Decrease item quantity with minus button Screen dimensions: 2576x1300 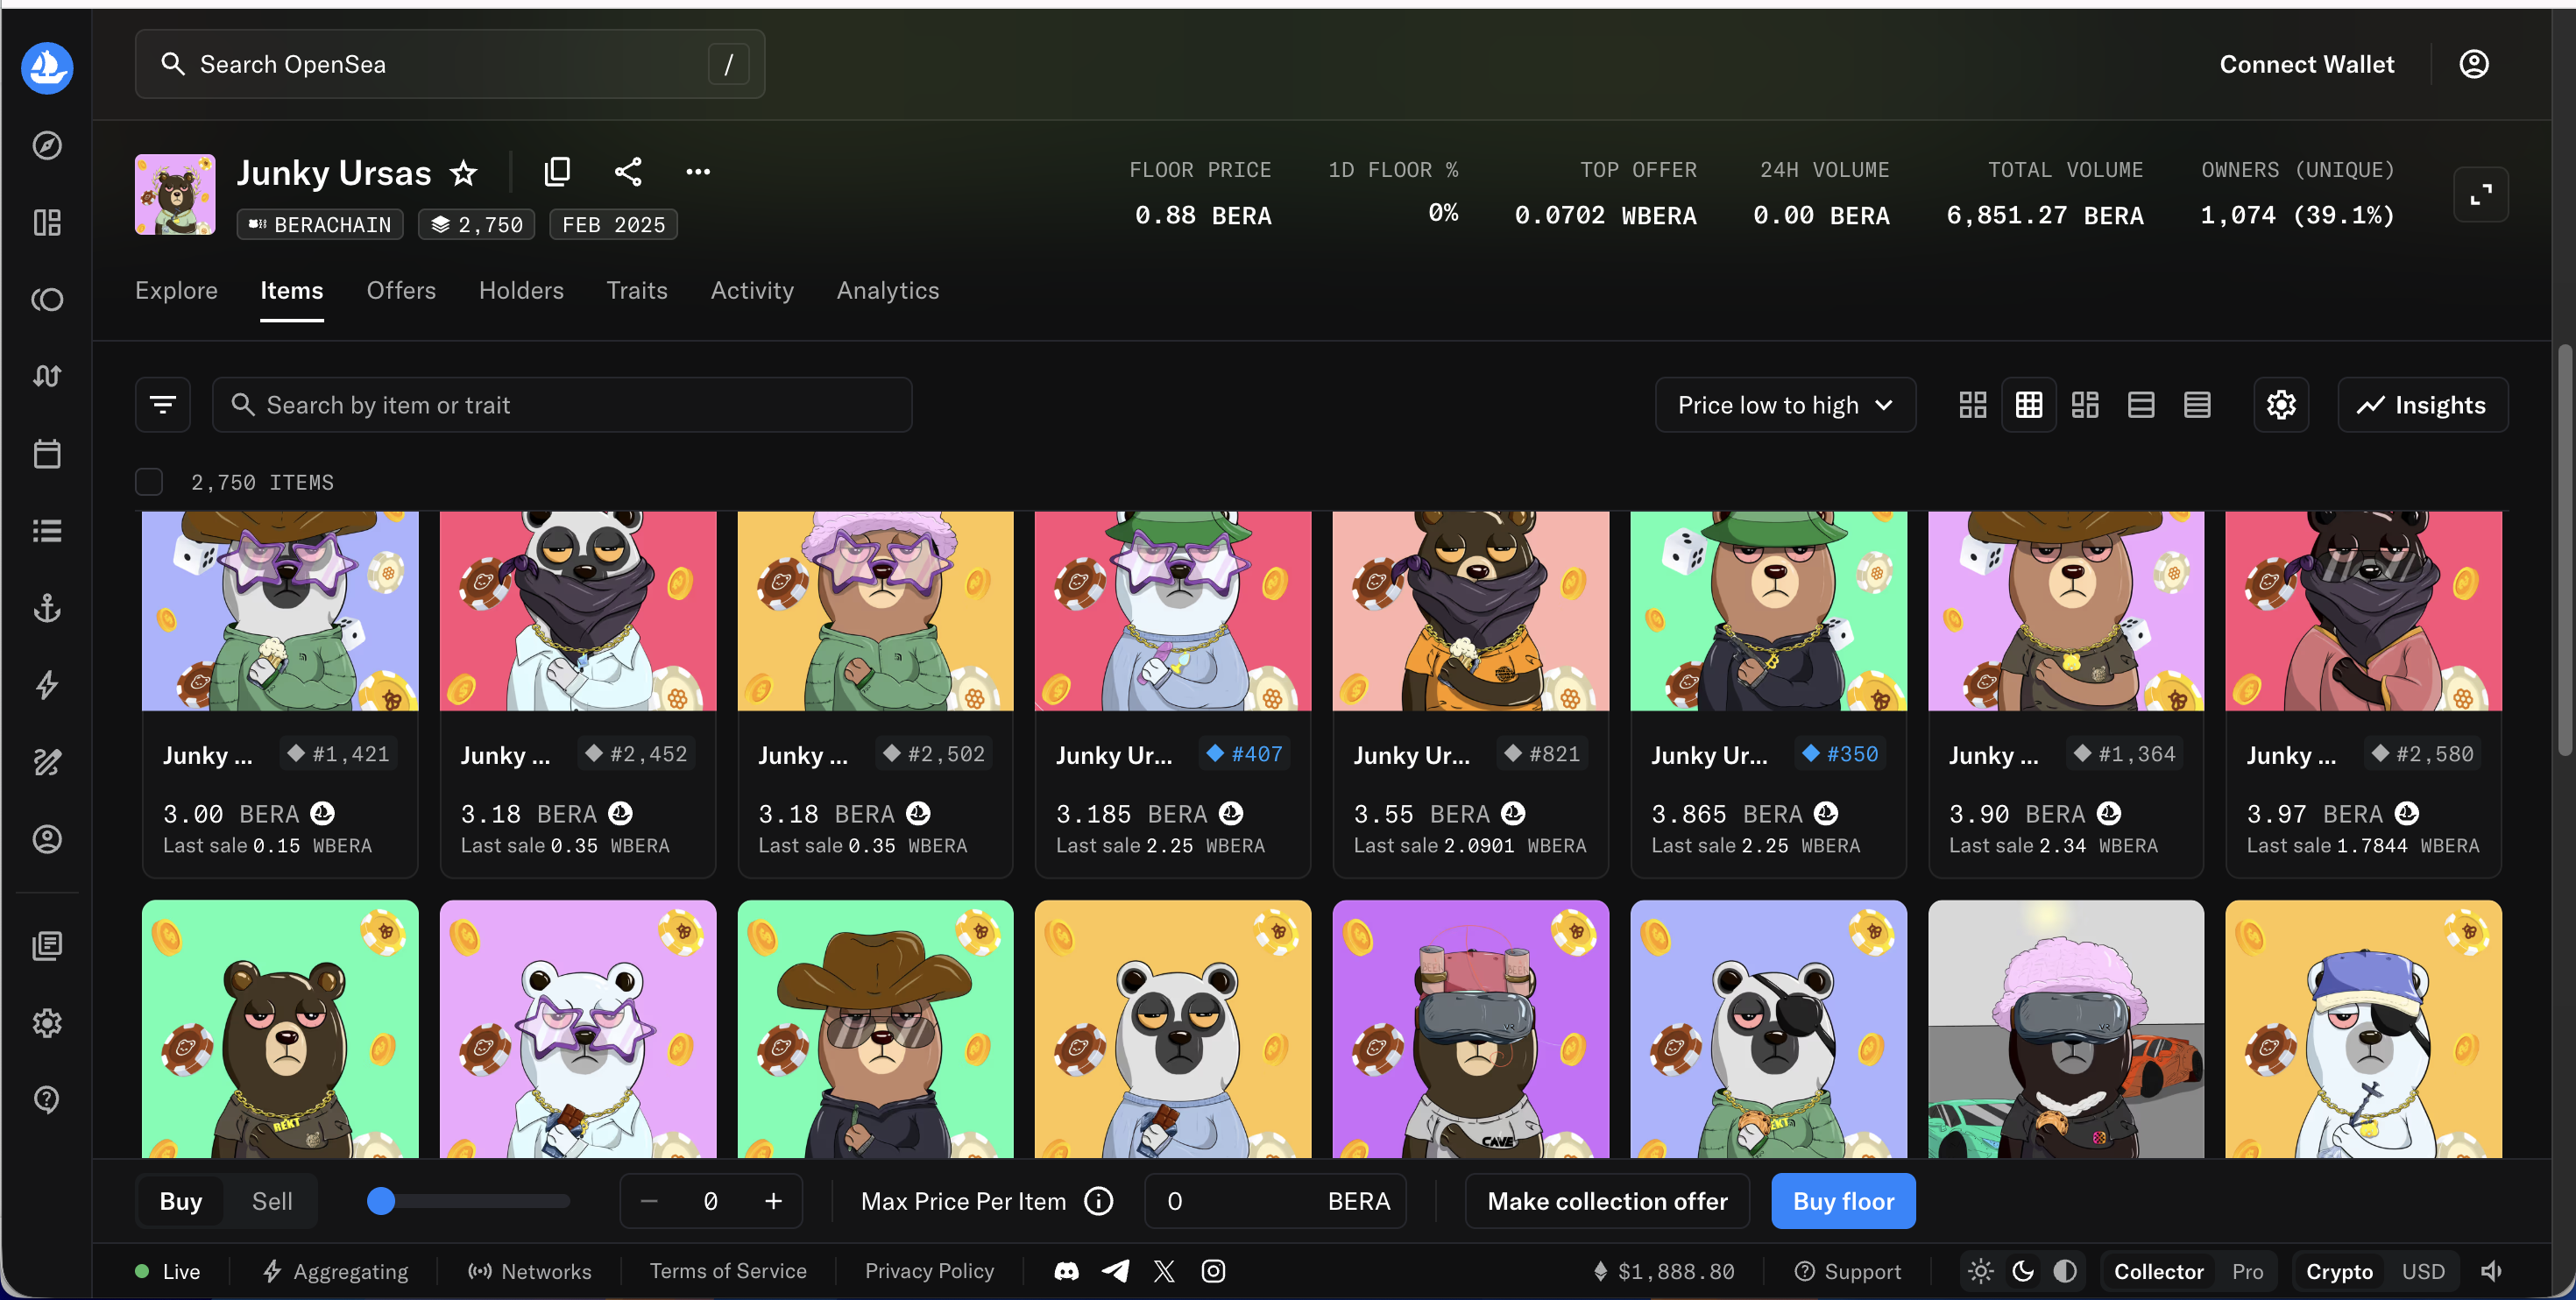[x=649, y=1201]
